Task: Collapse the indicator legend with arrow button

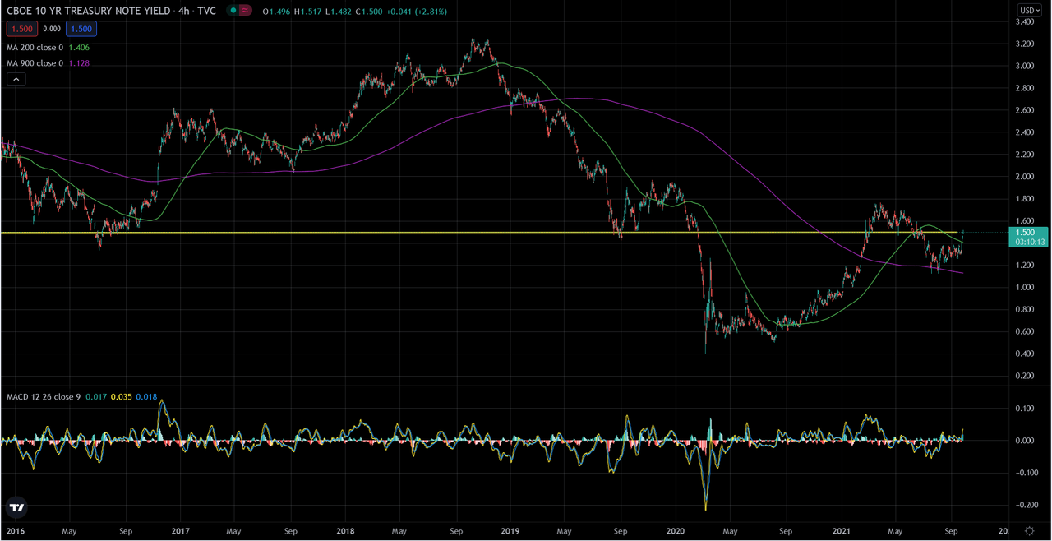Action: click(16, 79)
